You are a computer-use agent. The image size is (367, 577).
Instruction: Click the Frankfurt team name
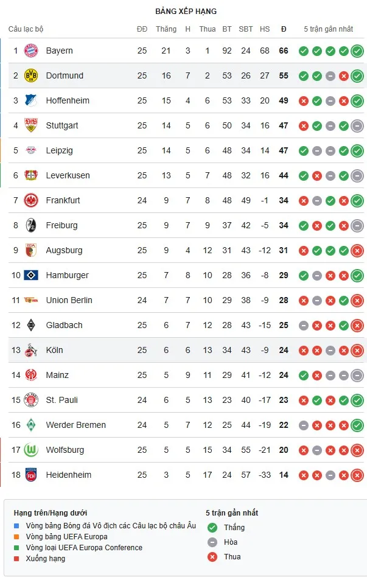pyautogui.click(x=63, y=200)
